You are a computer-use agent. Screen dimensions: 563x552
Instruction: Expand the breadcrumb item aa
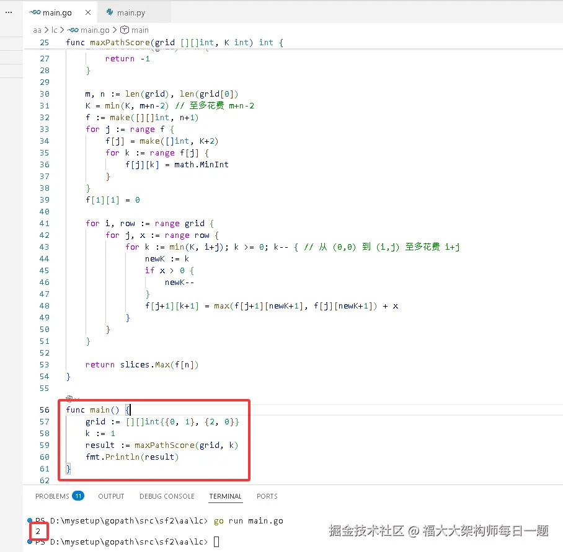(37, 30)
